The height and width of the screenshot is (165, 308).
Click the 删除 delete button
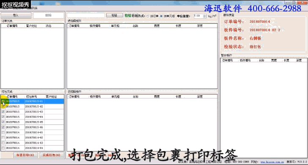[49, 15]
